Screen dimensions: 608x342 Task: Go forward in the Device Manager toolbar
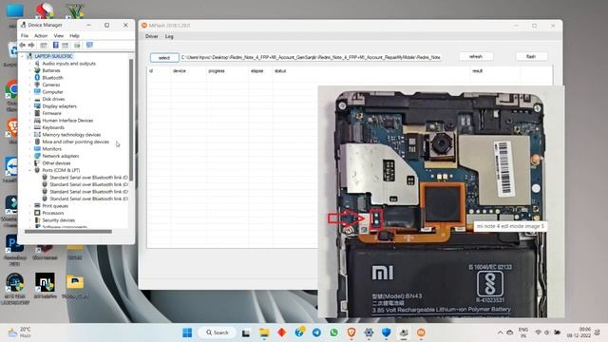31,46
